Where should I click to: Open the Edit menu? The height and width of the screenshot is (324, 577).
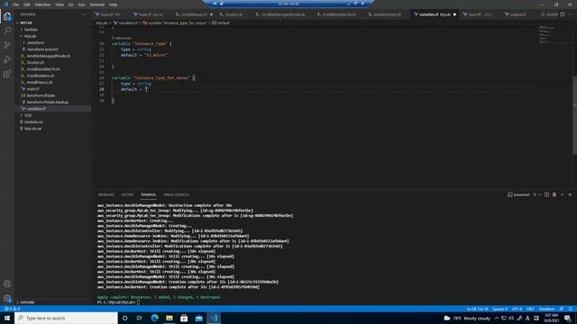coord(27,4)
